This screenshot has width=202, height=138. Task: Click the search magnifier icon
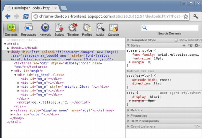pos(144,27)
